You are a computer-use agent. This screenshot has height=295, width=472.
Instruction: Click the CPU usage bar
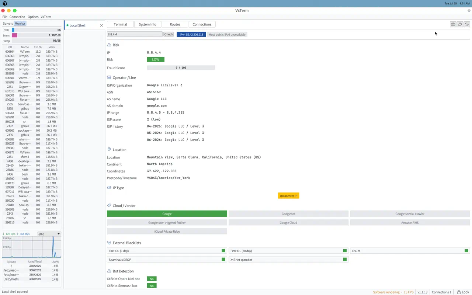[37, 30]
